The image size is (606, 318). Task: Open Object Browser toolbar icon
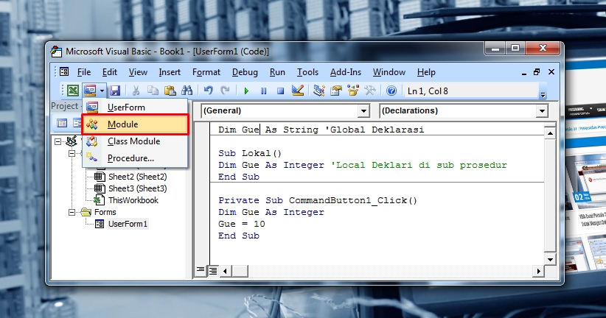pos(353,91)
